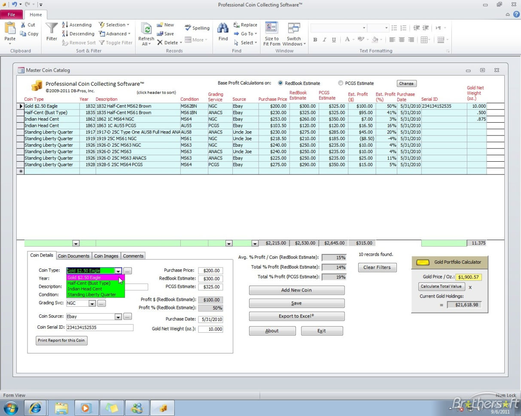The height and width of the screenshot is (416, 521).
Task: Open the Coin Type dropdown in Coin Details
Action: coord(118,271)
